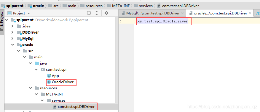The image size is (260, 112).
Task: Click oracle in breadcrumb bar
Action: (36, 6)
